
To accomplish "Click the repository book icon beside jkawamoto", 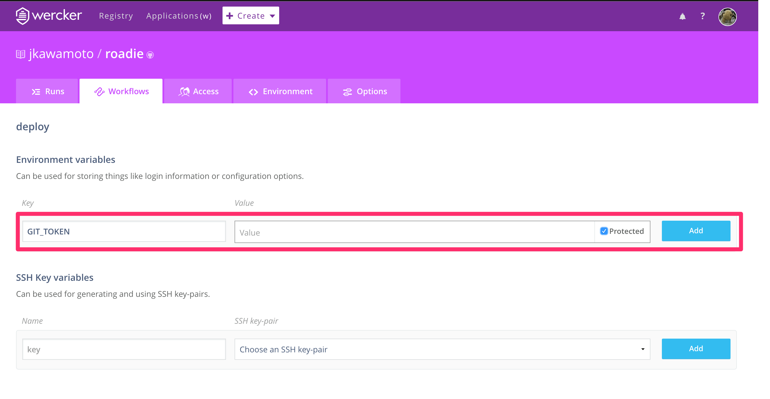I will (x=20, y=54).
